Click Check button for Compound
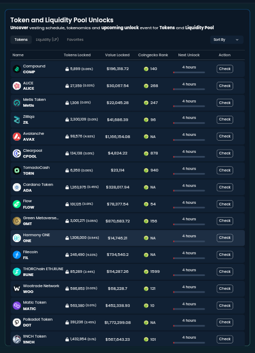Viewport: 255px width, 353px height. pyautogui.click(x=225, y=69)
